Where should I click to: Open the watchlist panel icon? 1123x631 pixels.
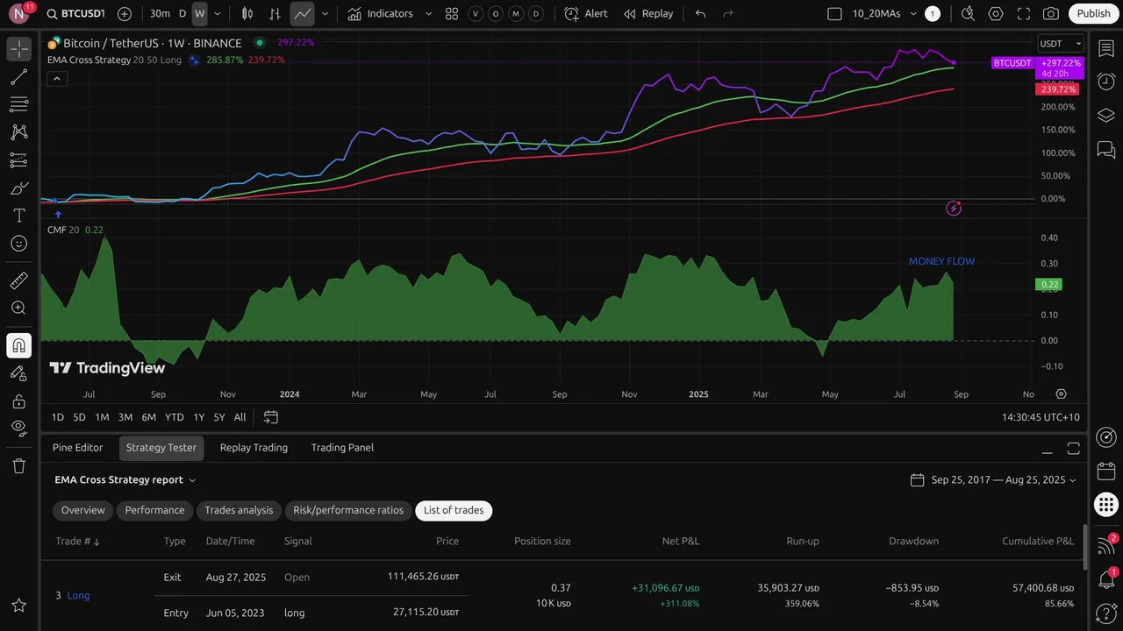click(x=1105, y=48)
